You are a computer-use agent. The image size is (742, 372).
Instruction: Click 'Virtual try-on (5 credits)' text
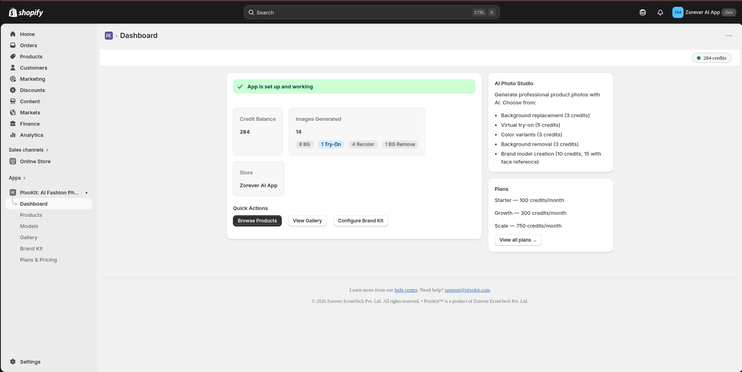coord(531,125)
